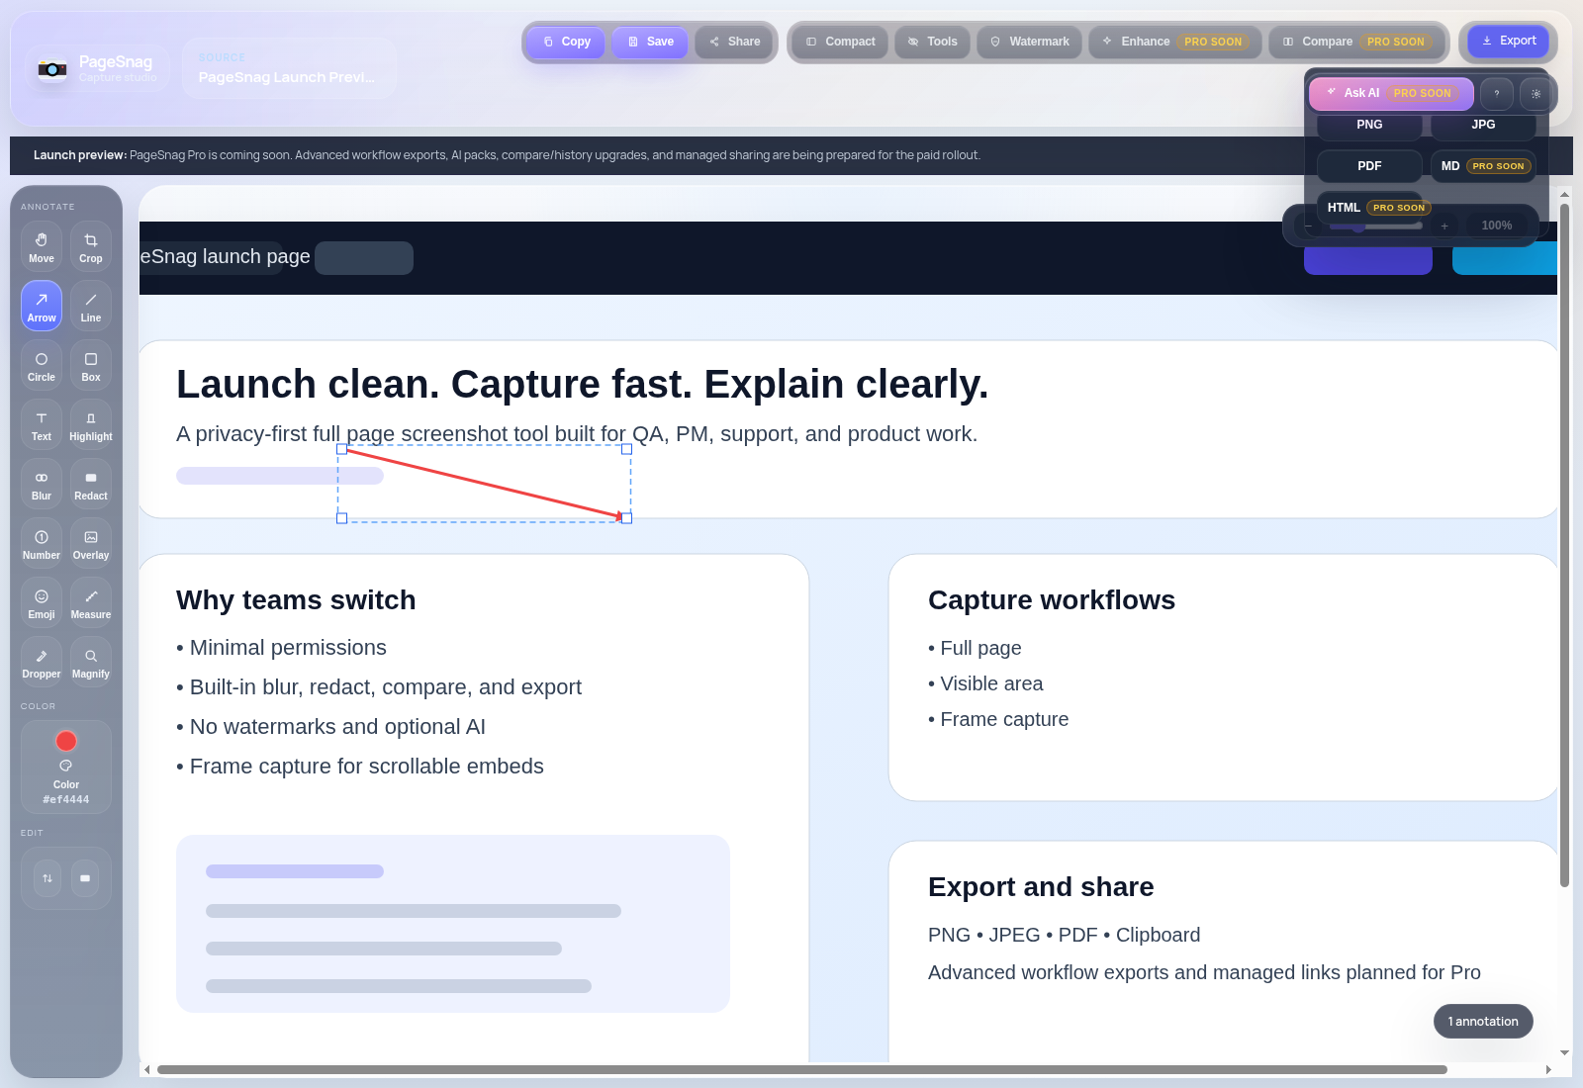1583x1088 pixels.
Task: Open the red Color swatch picker
Action: pyautogui.click(x=66, y=741)
